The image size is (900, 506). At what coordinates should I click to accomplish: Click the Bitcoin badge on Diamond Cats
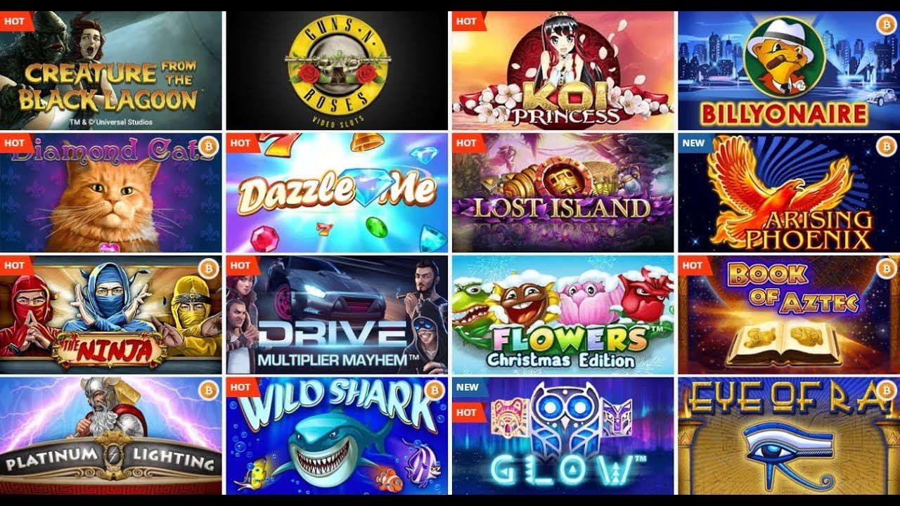[x=208, y=145]
